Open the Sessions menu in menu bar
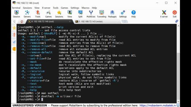This screenshot has height=107, width=191. click(27, 8)
